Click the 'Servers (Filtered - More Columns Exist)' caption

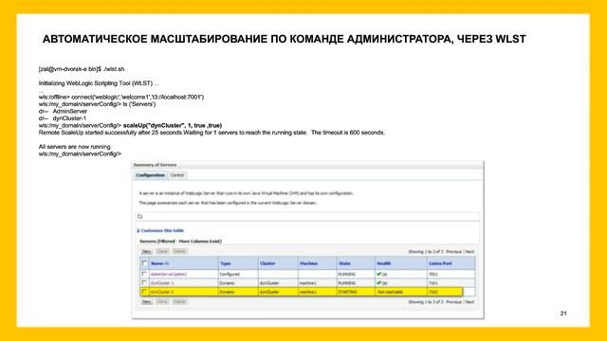pos(180,242)
